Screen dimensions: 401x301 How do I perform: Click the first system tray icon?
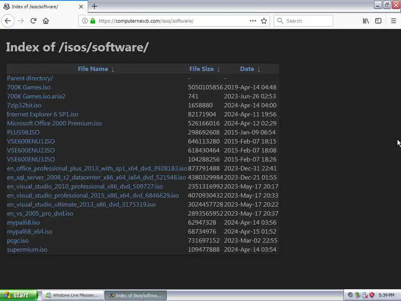click(350, 295)
